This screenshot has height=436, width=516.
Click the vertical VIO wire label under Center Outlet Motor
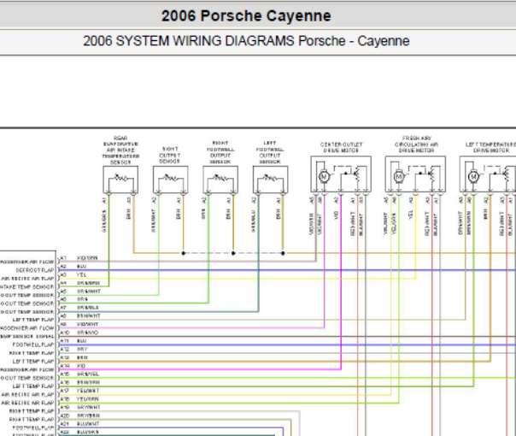(337, 215)
